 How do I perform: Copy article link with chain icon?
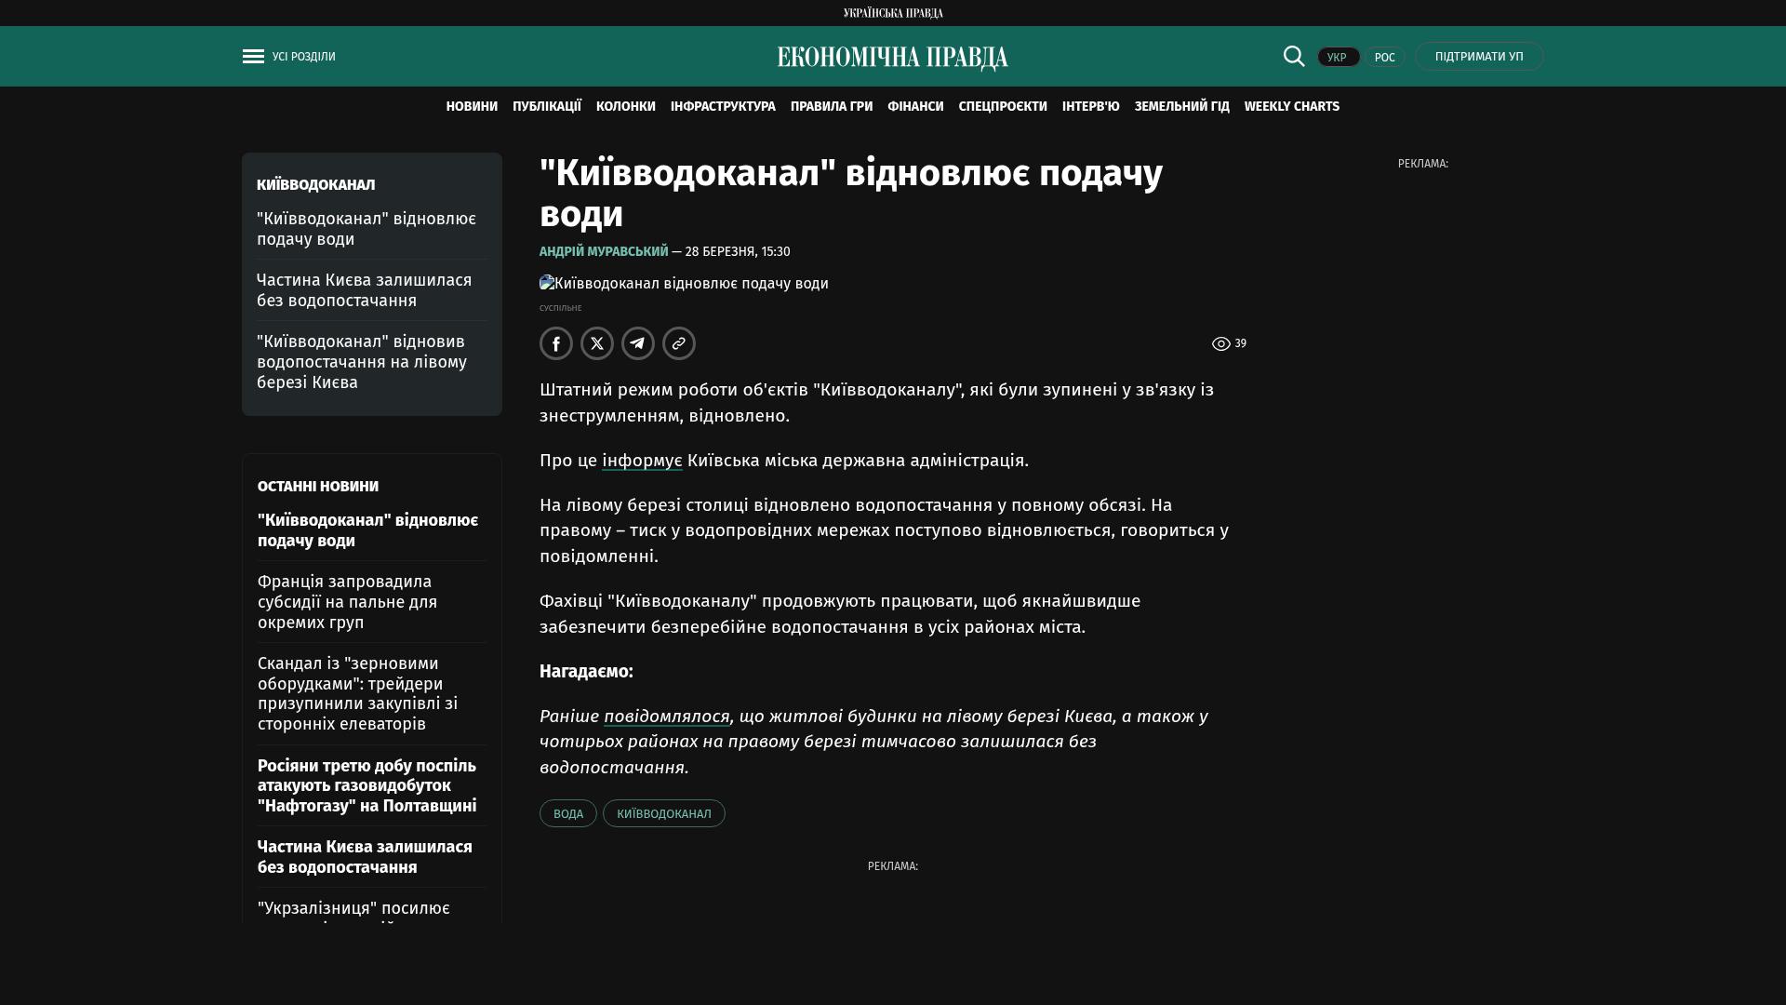pos(679,343)
